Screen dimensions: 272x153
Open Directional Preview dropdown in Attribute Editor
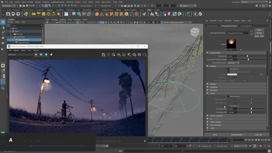coord(233,63)
